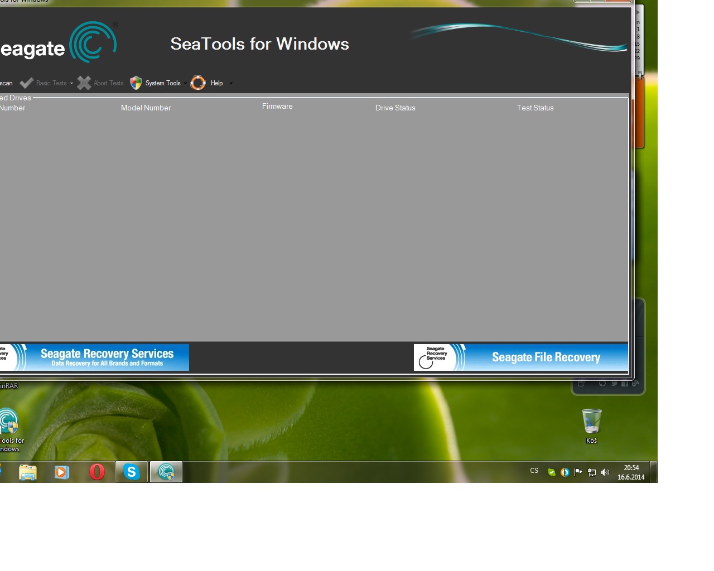
Task: Click the Firmware column header
Action: tap(277, 106)
